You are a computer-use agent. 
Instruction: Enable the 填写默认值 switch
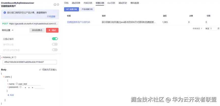coord(55,44)
